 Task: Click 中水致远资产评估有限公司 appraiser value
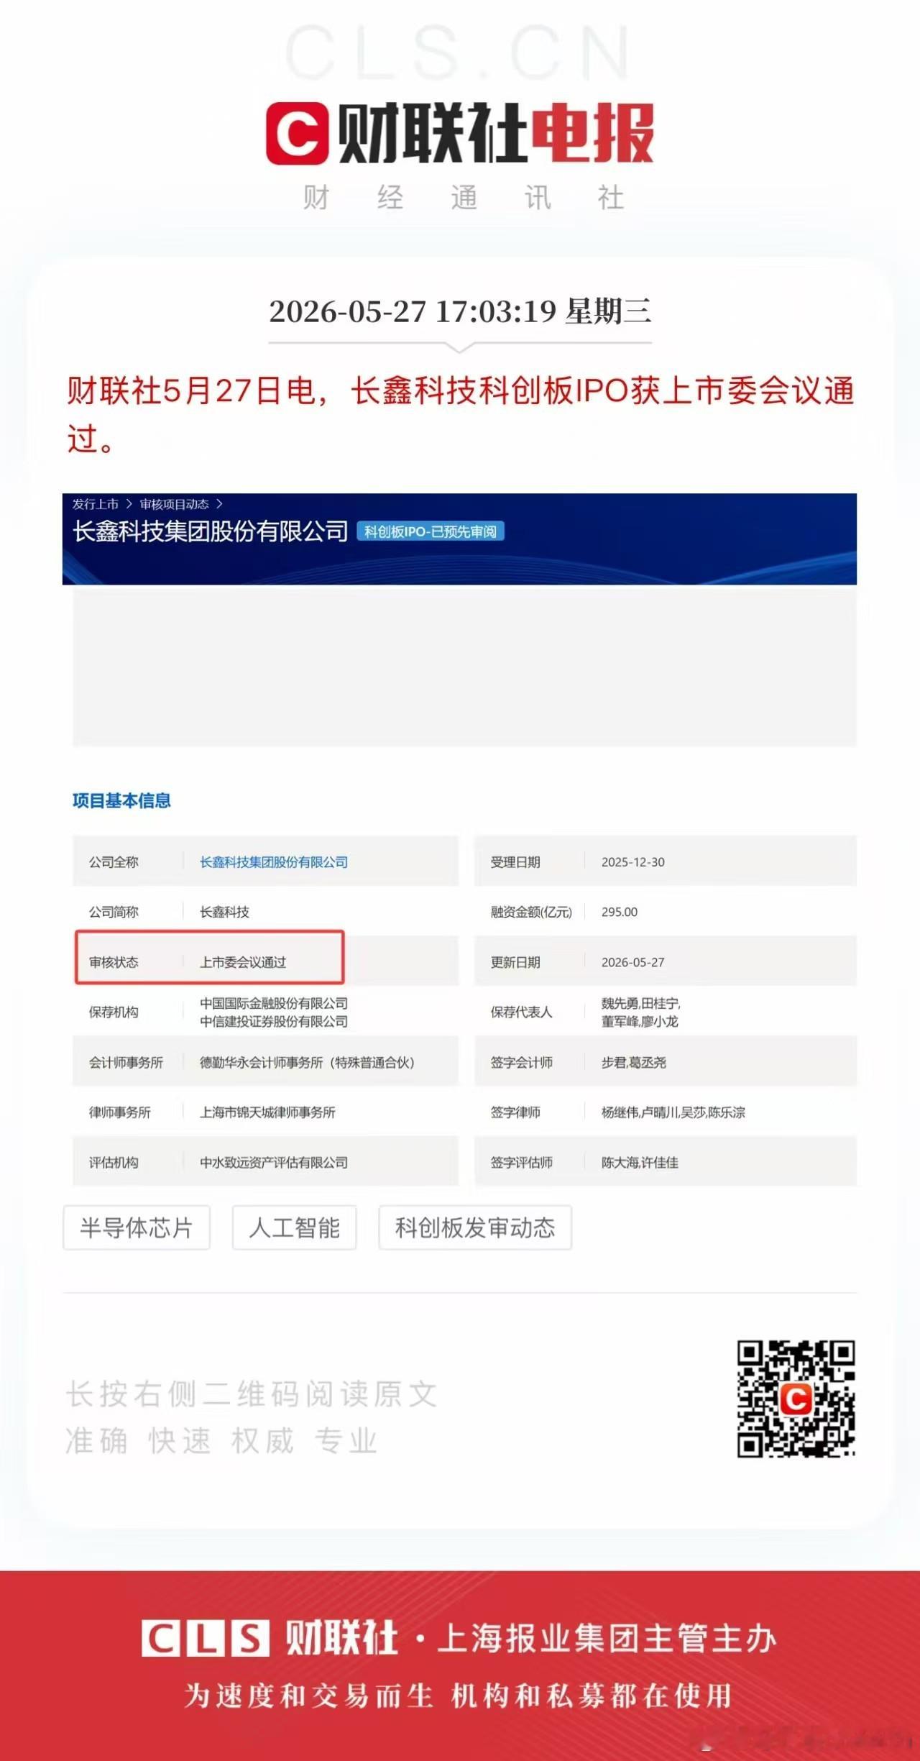click(274, 1163)
